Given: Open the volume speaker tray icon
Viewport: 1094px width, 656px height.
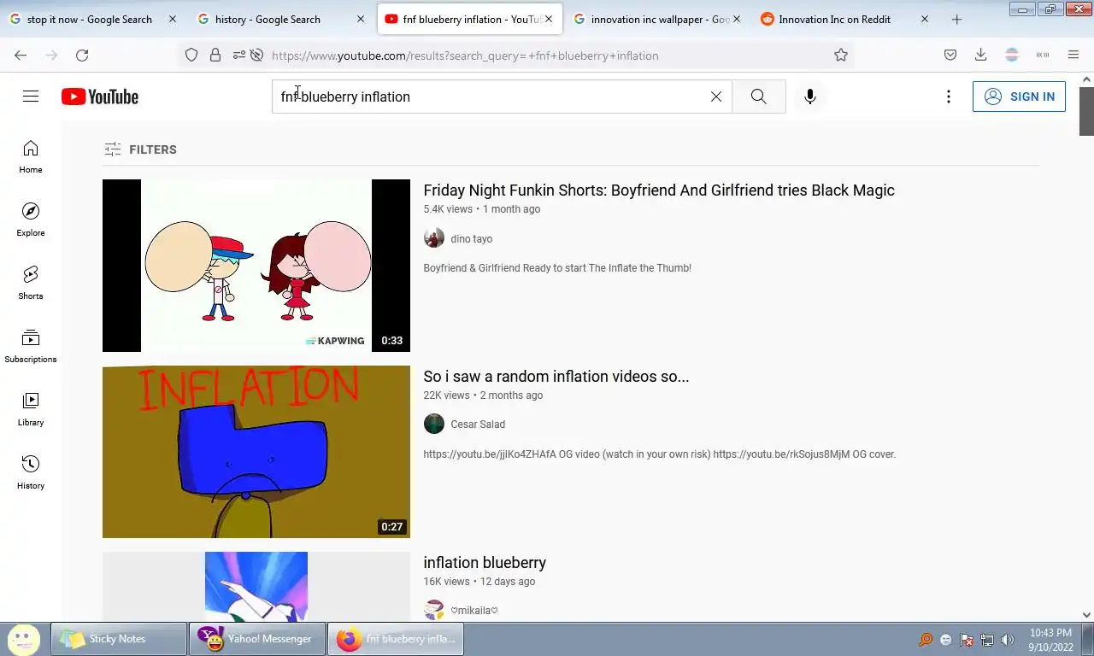Looking at the screenshot, I should point(1008,640).
